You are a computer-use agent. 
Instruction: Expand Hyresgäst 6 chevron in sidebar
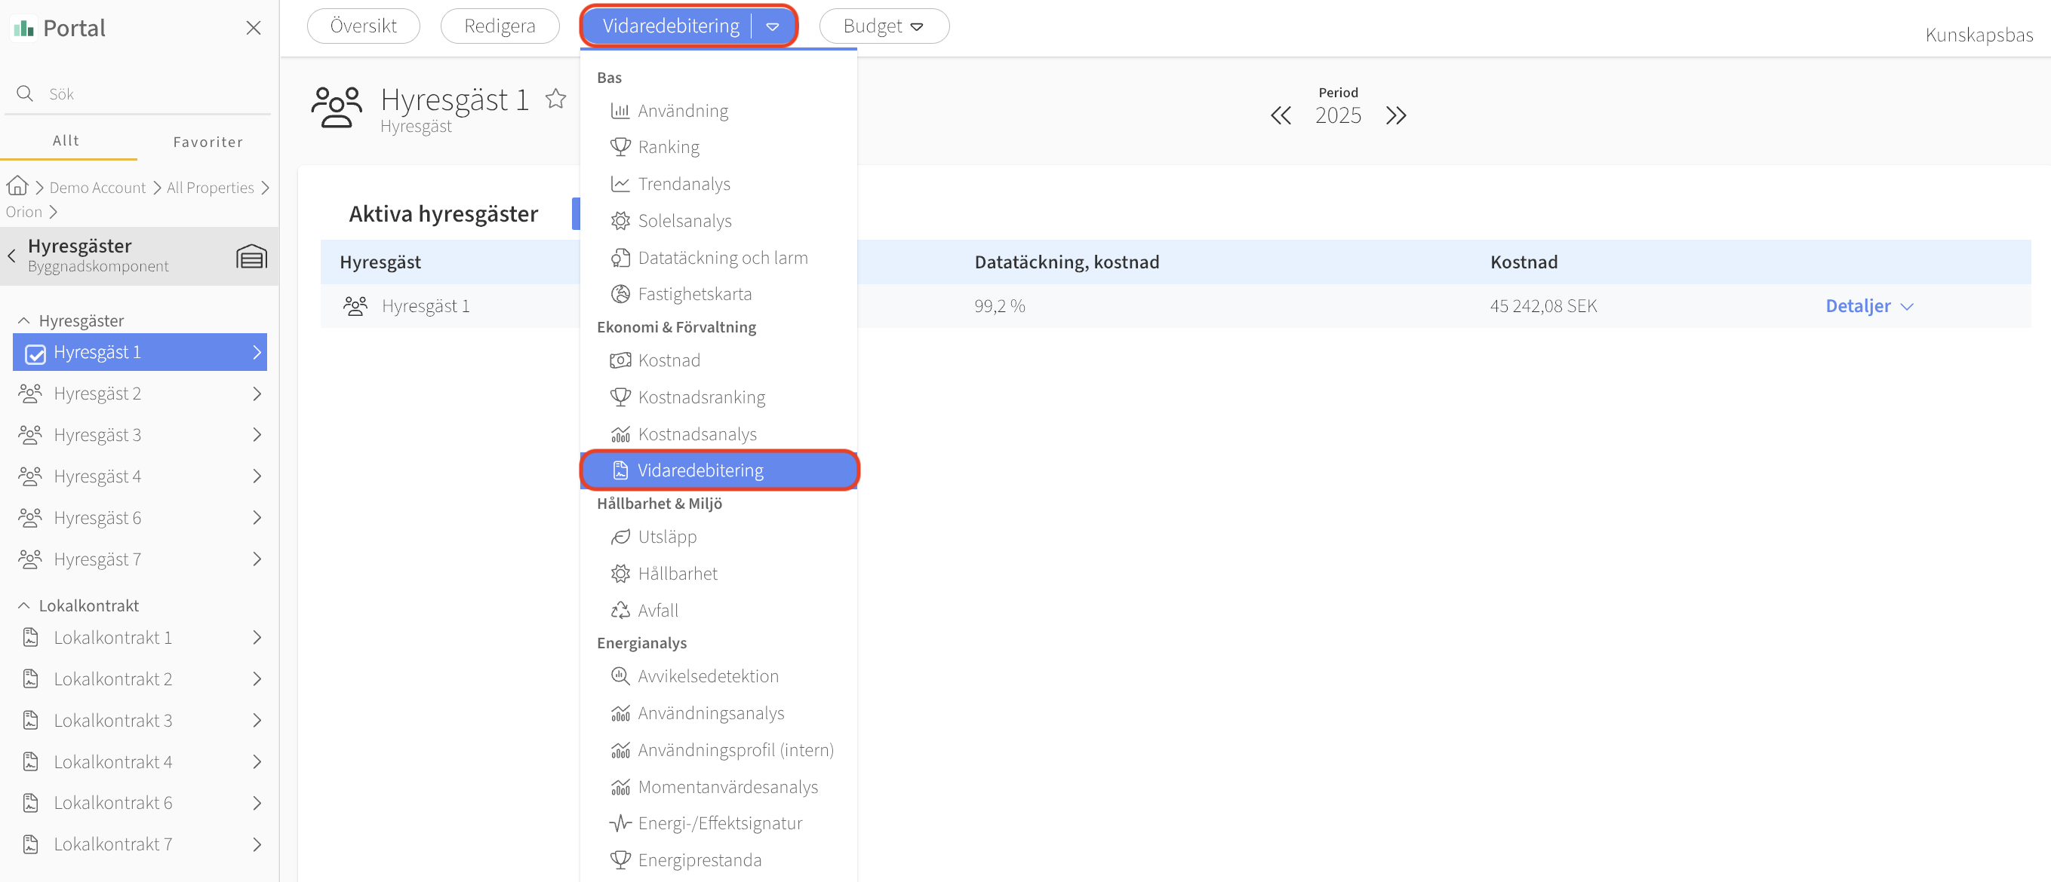(257, 518)
